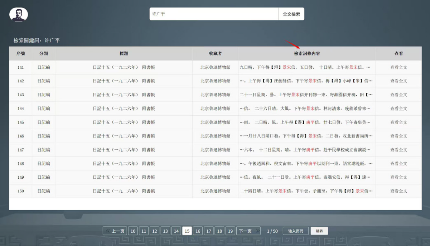Select page 19 in pagination
430x246 pixels.
(x=230, y=231)
